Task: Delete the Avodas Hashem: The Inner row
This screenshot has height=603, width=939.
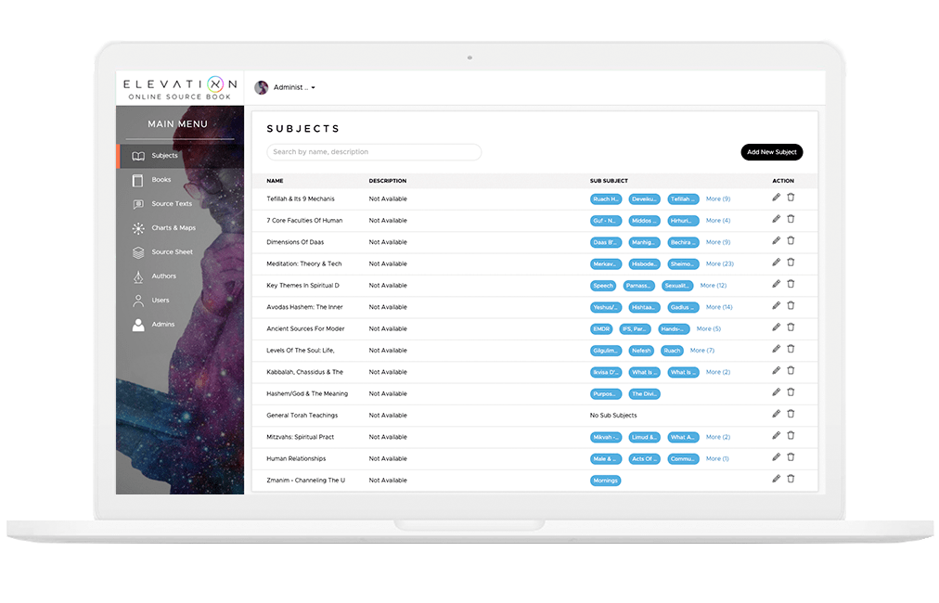Action: (x=791, y=305)
